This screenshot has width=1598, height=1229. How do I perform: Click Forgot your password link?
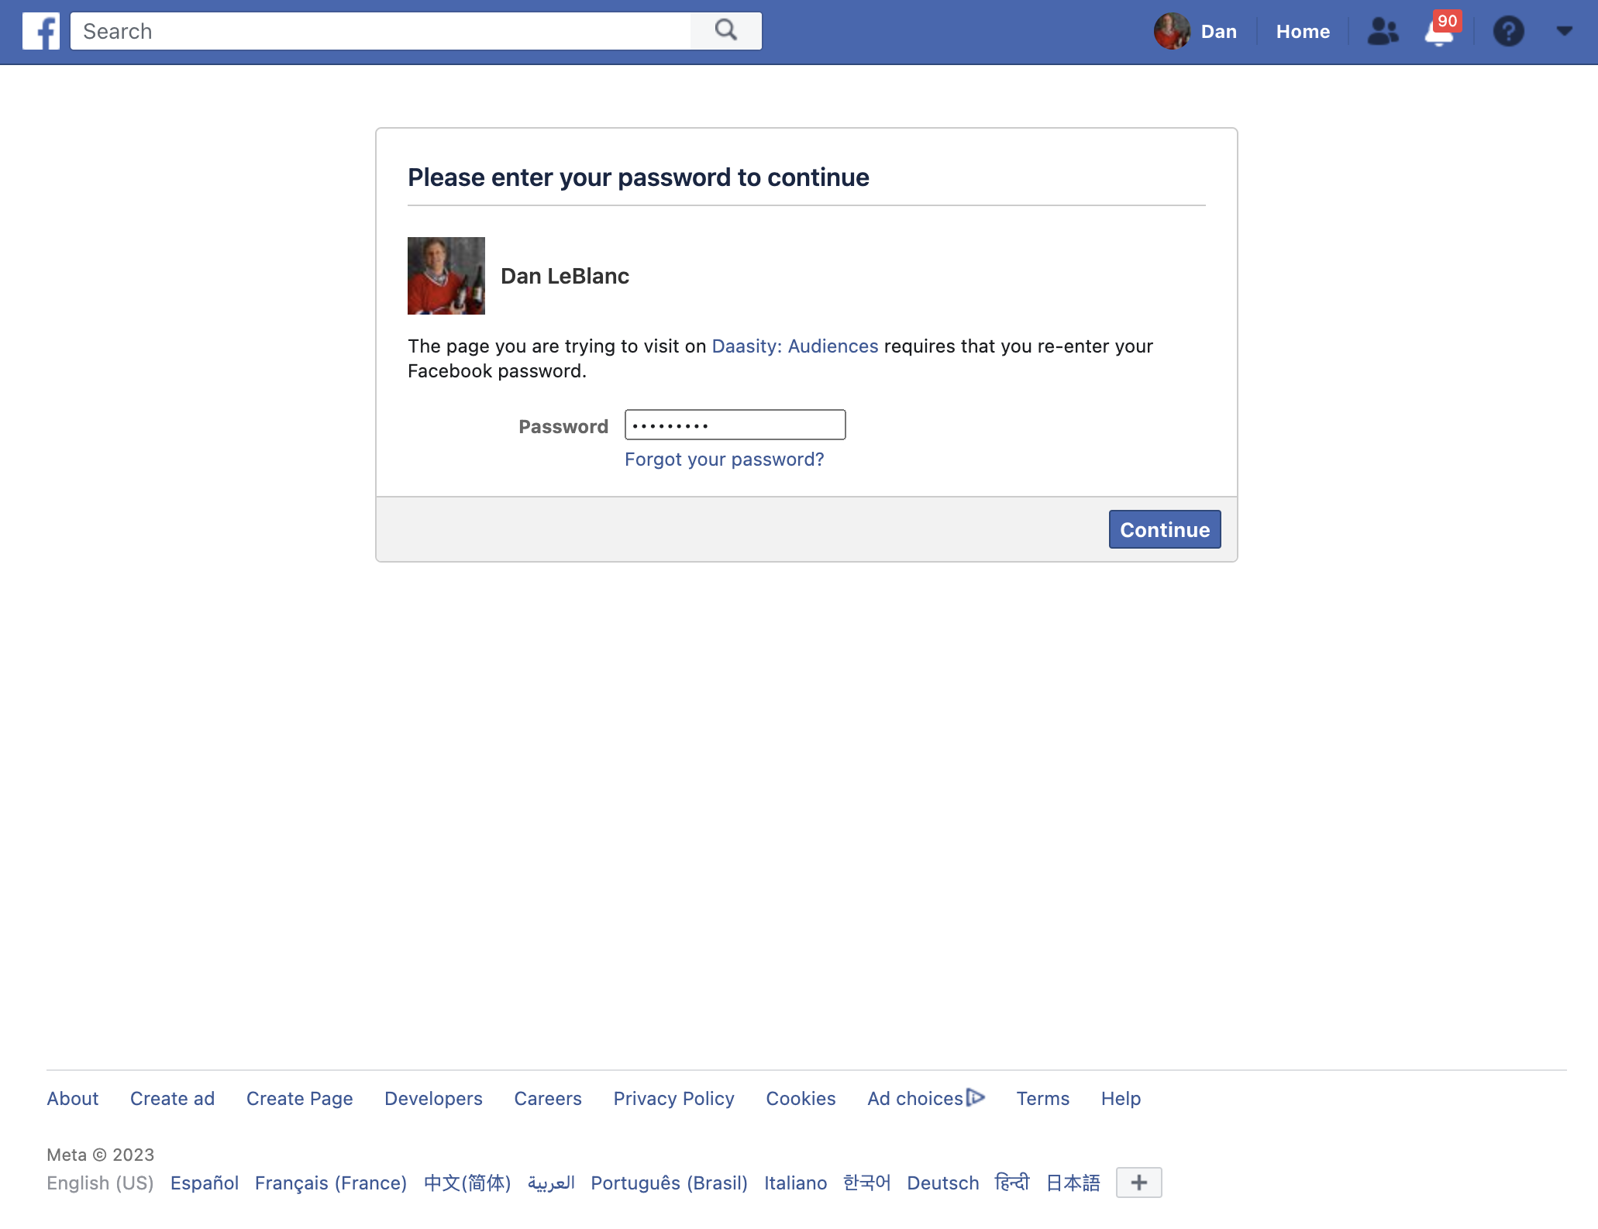724,460
